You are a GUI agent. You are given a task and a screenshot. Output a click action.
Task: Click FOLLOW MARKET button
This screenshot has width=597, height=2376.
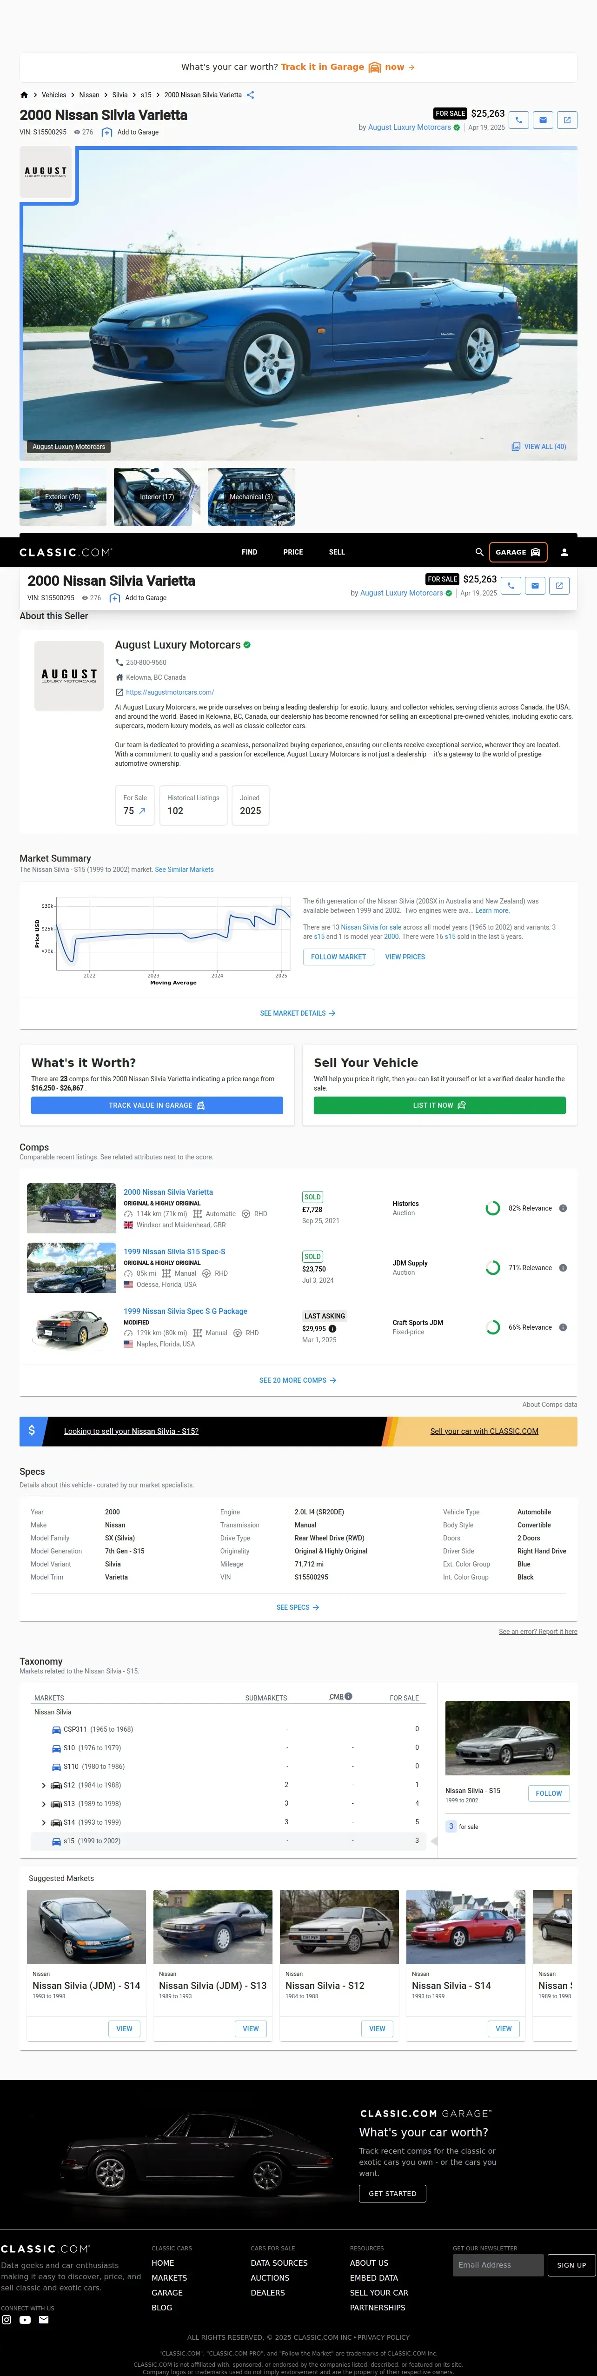coord(338,957)
